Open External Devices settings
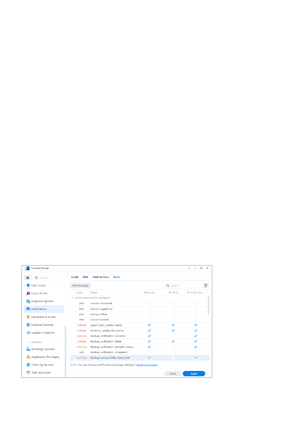Image resolution: width=303 pixels, height=429 pixels. (x=42, y=325)
